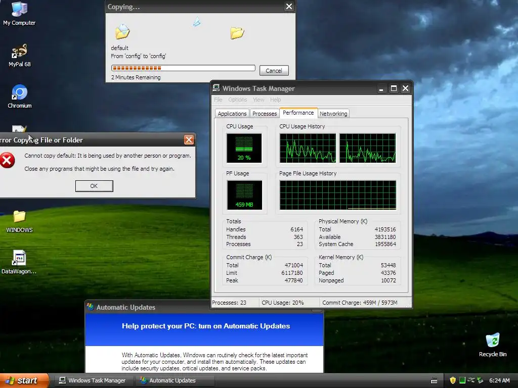
Task: Switch to the Applications tab
Action: 232,114
